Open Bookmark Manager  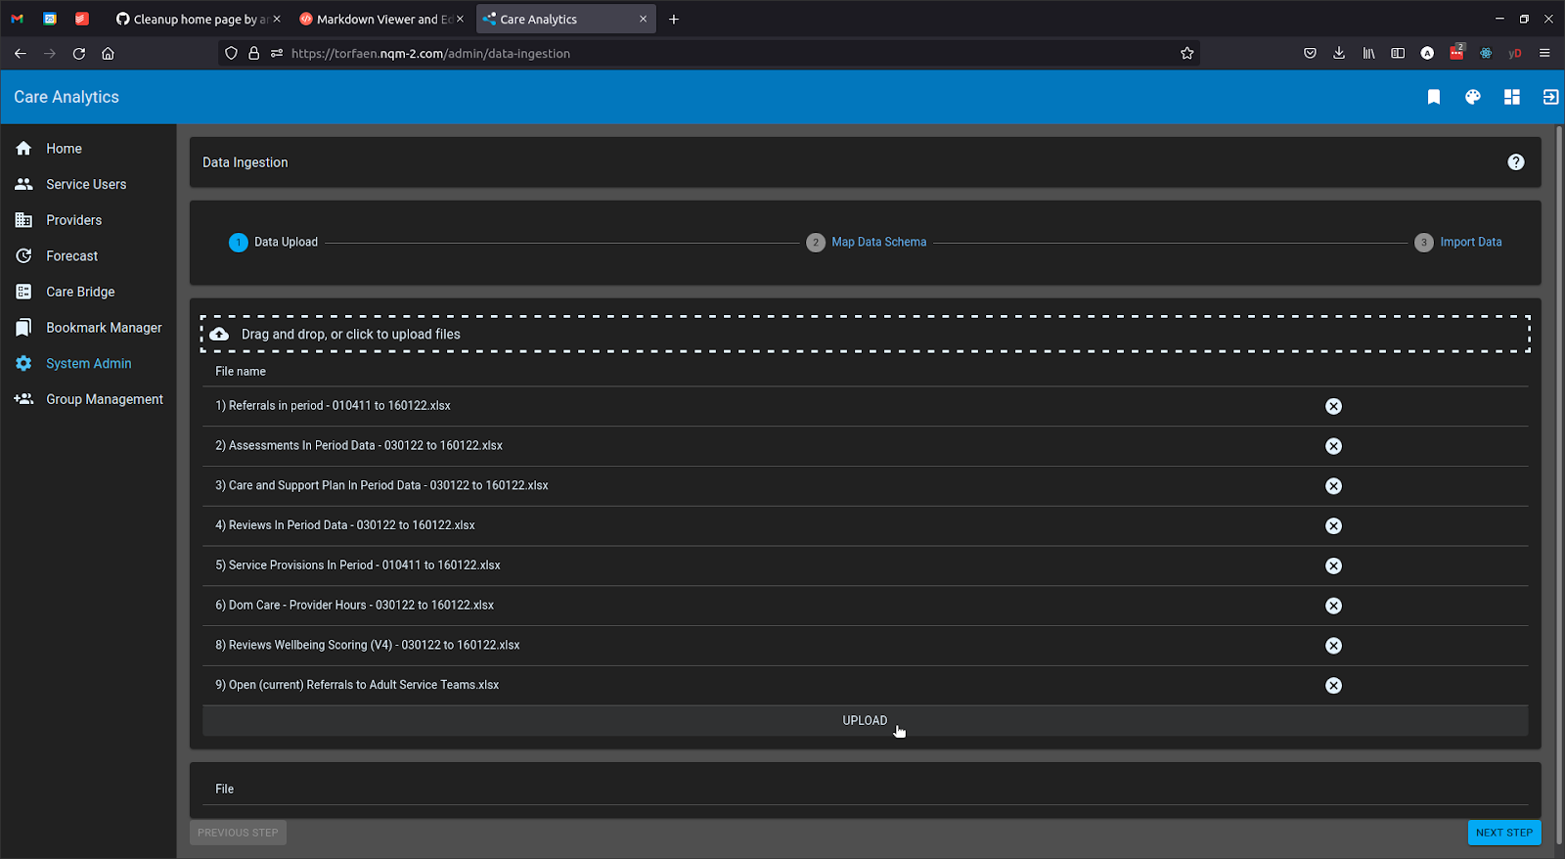[88, 328]
